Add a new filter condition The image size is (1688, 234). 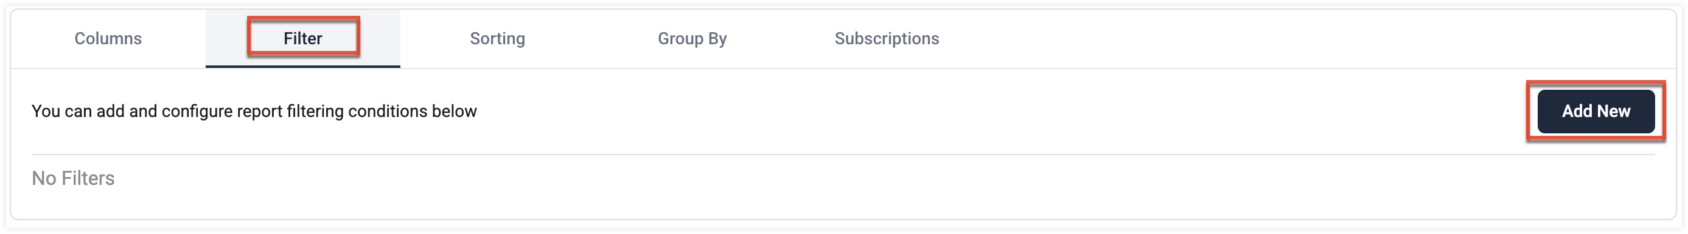[x=1596, y=111]
